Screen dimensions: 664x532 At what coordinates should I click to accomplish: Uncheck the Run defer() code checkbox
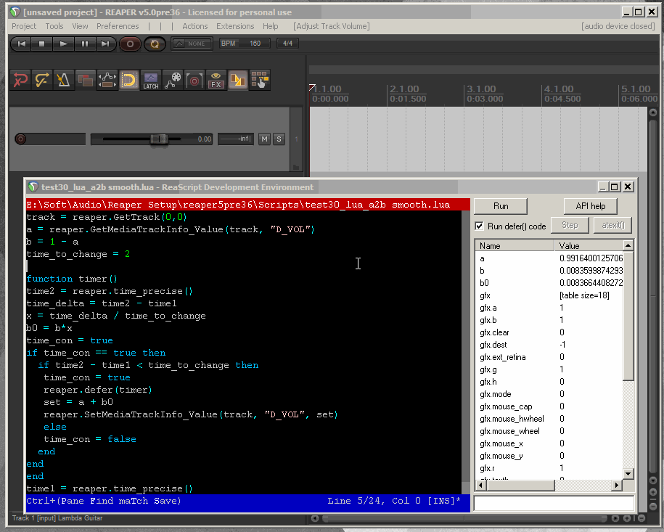pos(479,226)
